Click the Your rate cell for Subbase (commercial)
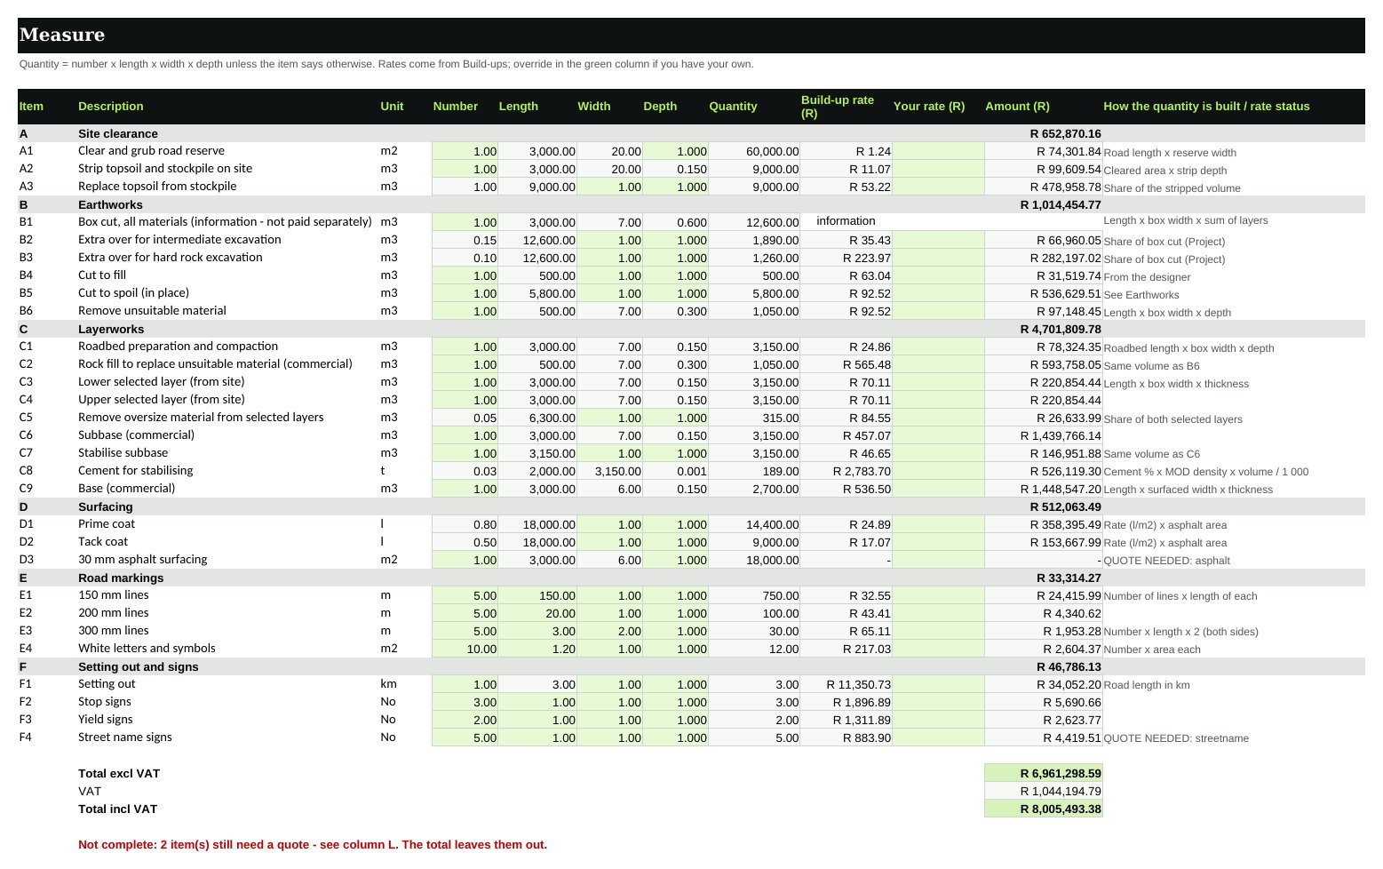1383x869 pixels. 938,435
